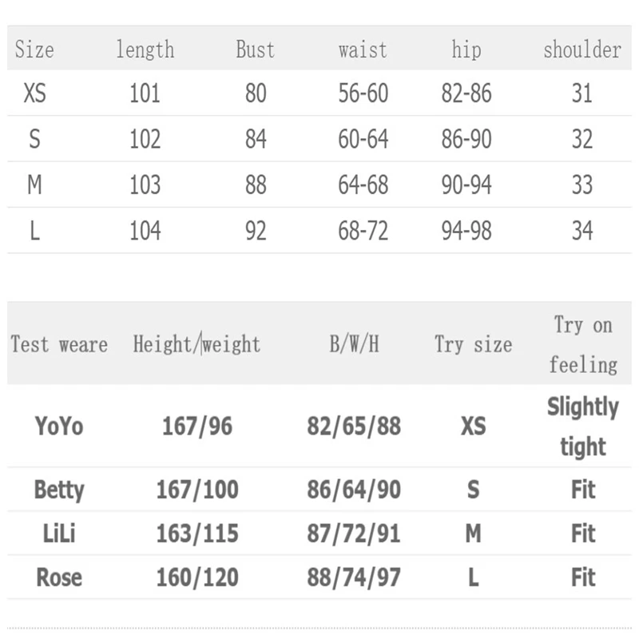The image size is (639, 639).
Task: Click the tester name YoYo
Action: [59, 426]
